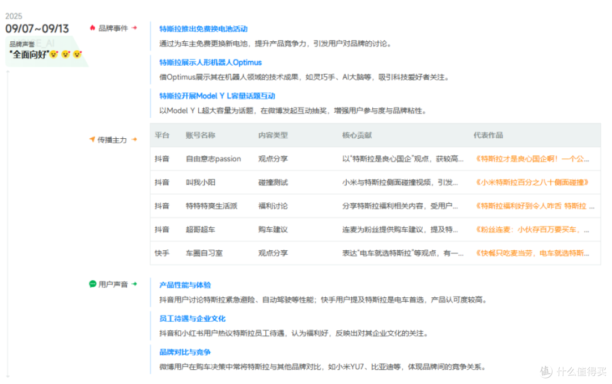Click the description starting 微博用户在购车决策中
The height and width of the screenshot is (384, 612).
coord(323,367)
